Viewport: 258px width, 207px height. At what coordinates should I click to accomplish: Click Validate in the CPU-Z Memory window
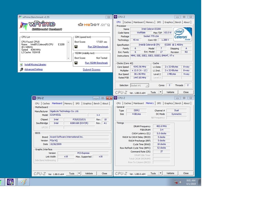[x=170, y=173]
